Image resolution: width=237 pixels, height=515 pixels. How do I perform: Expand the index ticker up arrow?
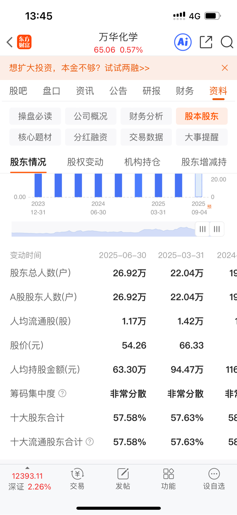click(x=27, y=468)
